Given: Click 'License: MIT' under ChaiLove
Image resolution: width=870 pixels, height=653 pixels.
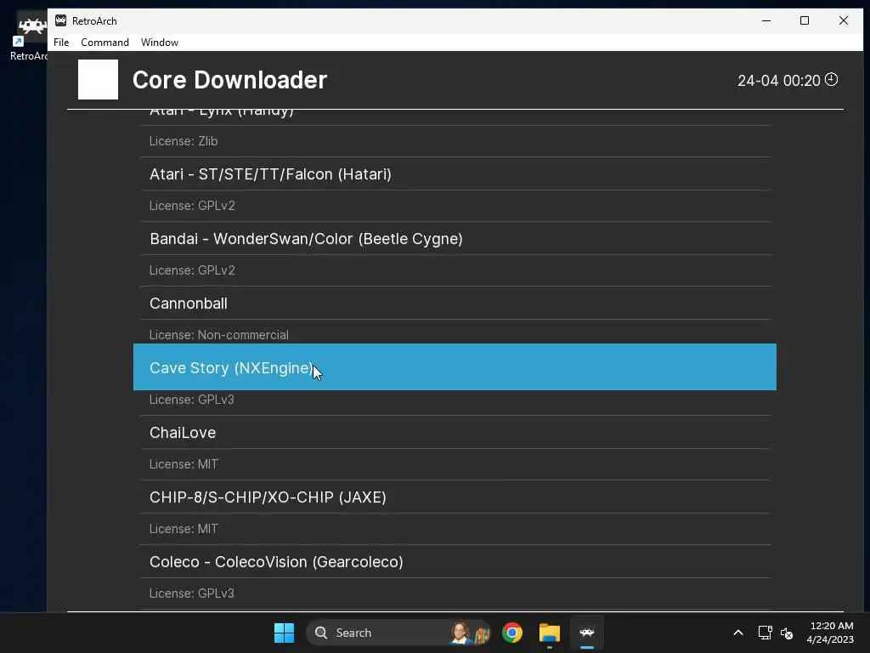Looking at the screenshot, I should pos(184,464).
